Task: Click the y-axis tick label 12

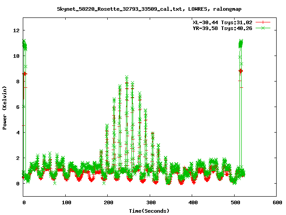Action: click(x=16, y=30)
